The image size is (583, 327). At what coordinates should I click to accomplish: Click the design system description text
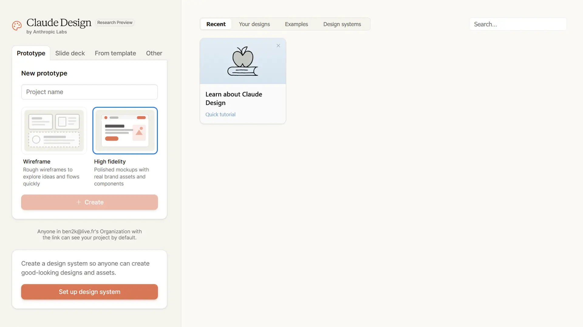[x=85, y=268]
